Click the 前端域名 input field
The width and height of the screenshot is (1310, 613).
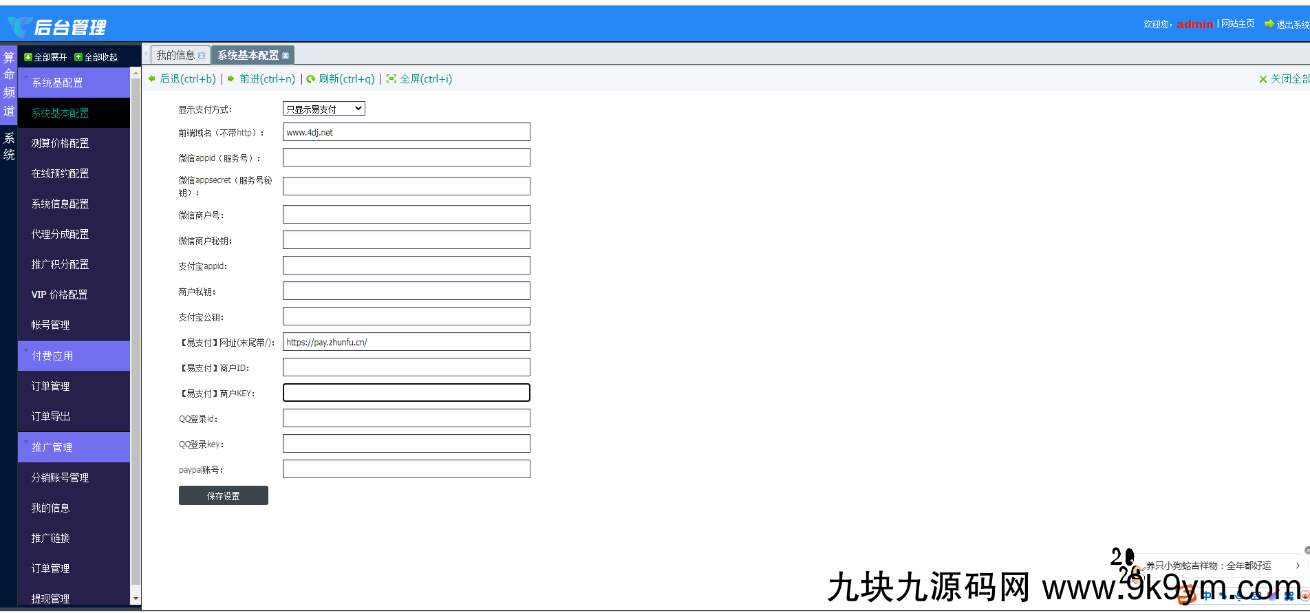click(x=407, y=132)
